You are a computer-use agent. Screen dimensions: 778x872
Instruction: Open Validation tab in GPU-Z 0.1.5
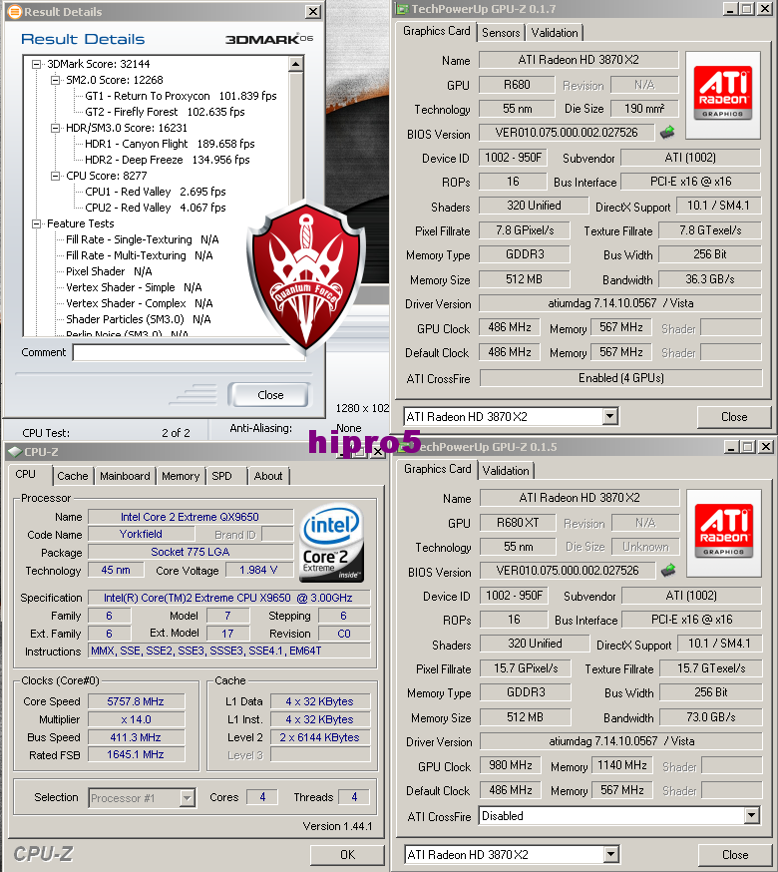tap(506, 471)
